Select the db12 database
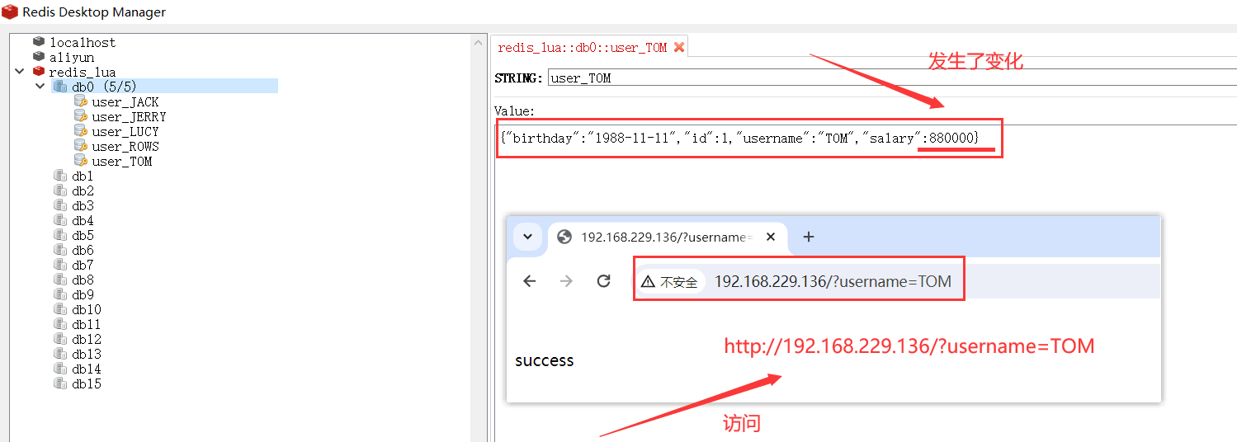1237x442 pixels. [x=87, y=340]
